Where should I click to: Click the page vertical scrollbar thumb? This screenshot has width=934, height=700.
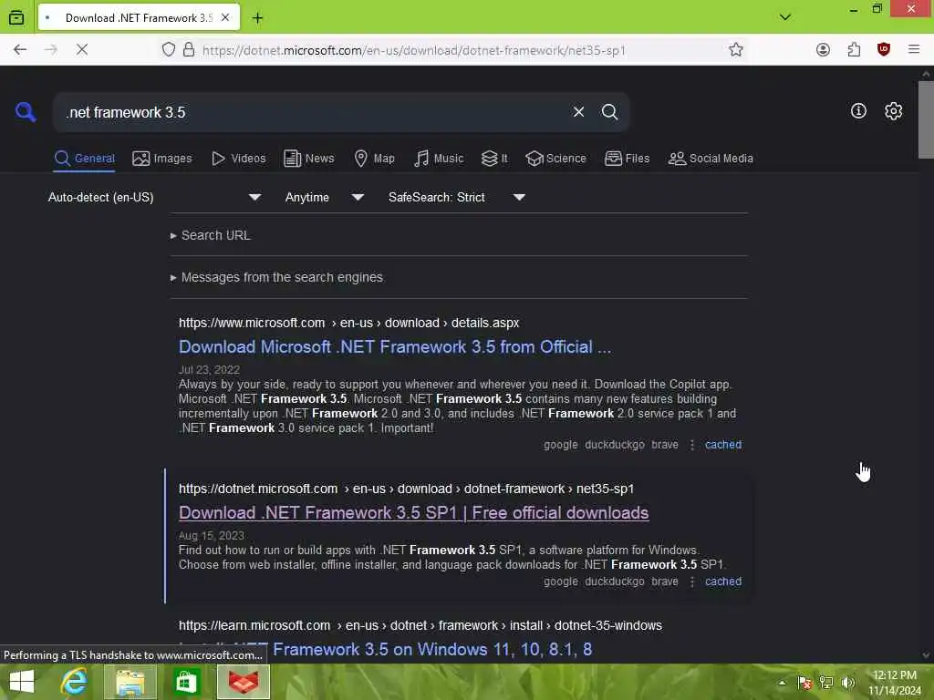[x=926, y=119]
